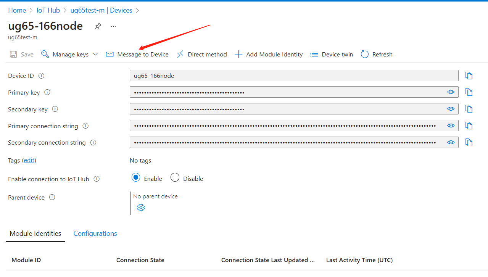Click the Primary connection string field
Image resolution: width=488 pixels, height=277 pixels.
(x=294, y=126)
